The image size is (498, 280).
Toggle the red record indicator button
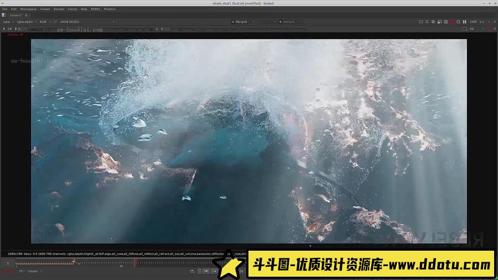[452, 22]
